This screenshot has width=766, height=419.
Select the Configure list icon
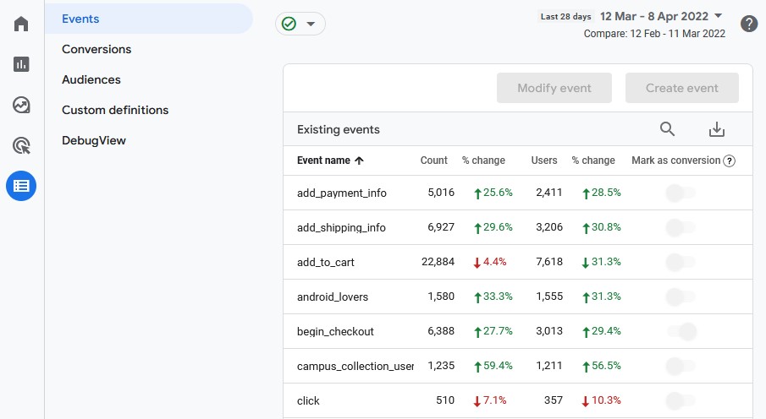pyautogui.click(x=21, y=186)
